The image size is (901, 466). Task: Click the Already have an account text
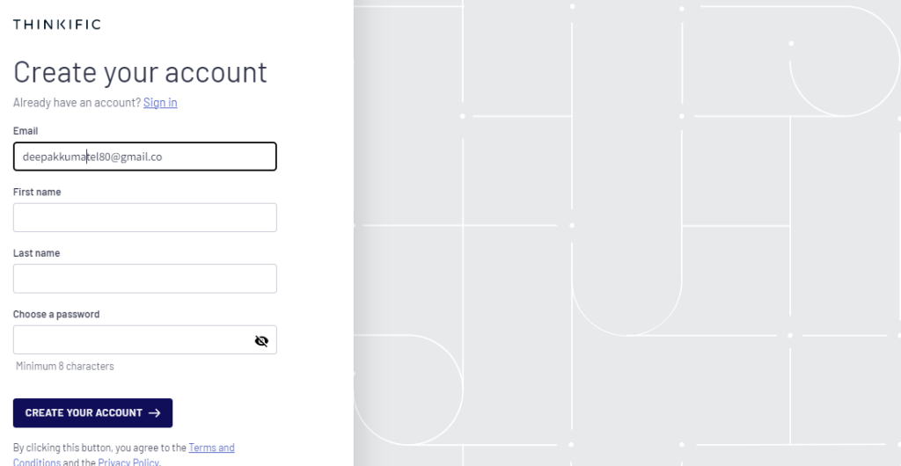77,103
